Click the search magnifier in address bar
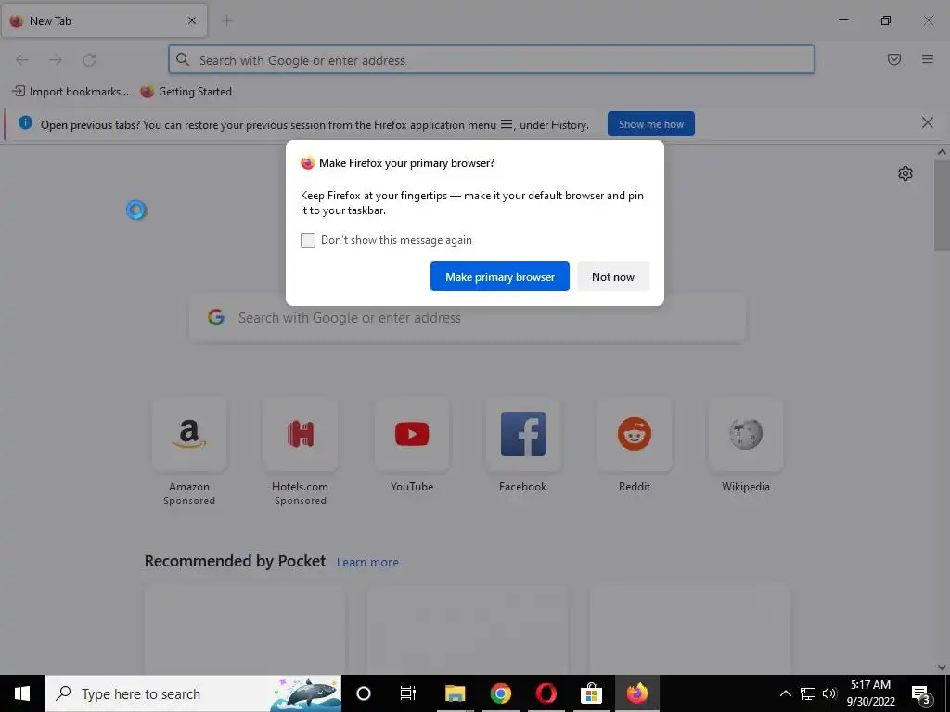950x712 pixels. tap(183, 59)
